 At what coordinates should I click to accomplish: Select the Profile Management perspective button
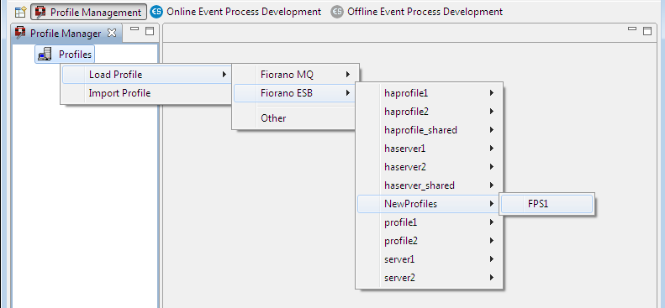(x=88, y=13)
